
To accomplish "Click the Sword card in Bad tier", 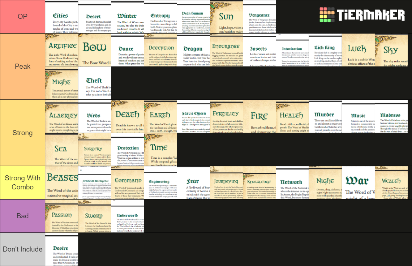I will point(94,216).
